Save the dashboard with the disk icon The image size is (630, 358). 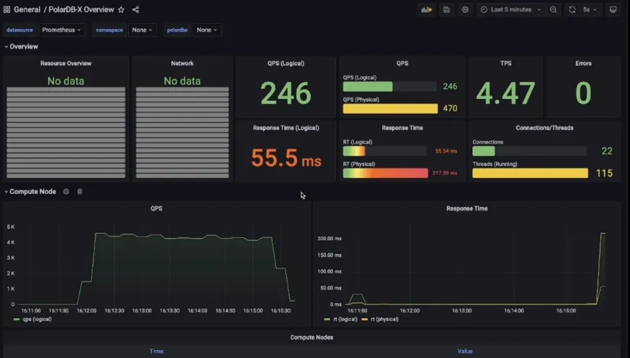(446, 9)
